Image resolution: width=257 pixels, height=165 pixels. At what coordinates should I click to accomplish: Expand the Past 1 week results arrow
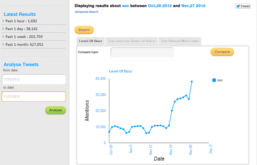point(3,37)
